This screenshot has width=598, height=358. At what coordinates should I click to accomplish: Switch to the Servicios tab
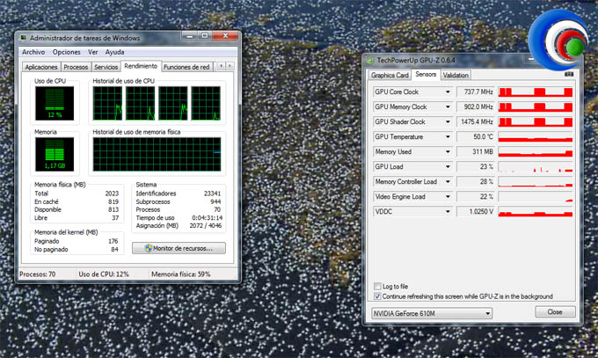(x=106, y=67)
